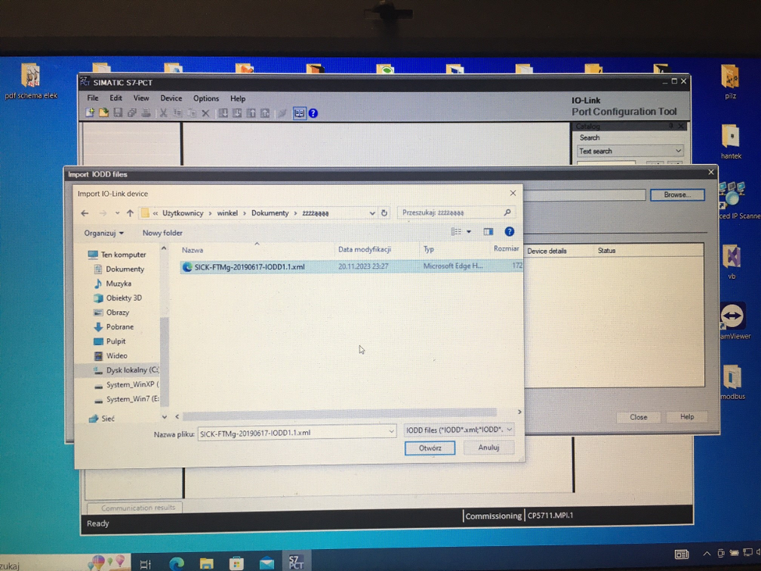Open the Edit menu
The width and height of the screenshot is (761, 571).
116,98
